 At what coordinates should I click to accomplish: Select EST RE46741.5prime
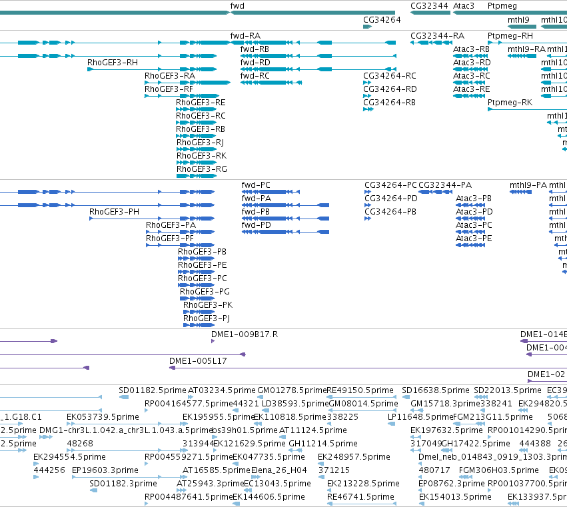pyautogui.click(x=362, y=504)
